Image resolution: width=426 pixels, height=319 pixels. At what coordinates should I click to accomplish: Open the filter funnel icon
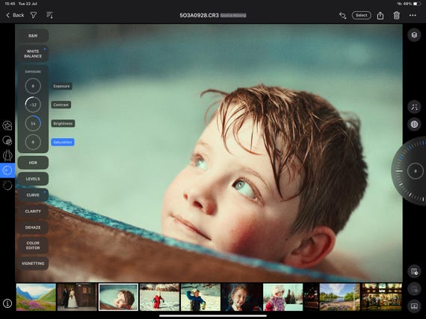(34, 15)
